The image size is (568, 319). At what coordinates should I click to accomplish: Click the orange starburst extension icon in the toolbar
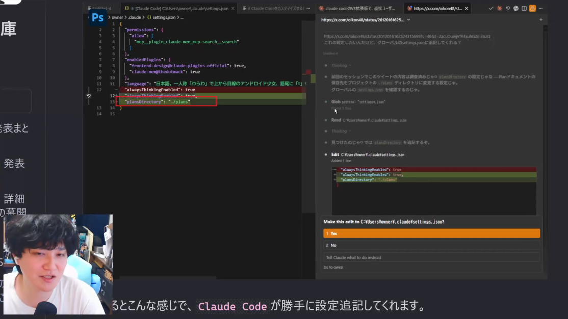coord(499,8)
